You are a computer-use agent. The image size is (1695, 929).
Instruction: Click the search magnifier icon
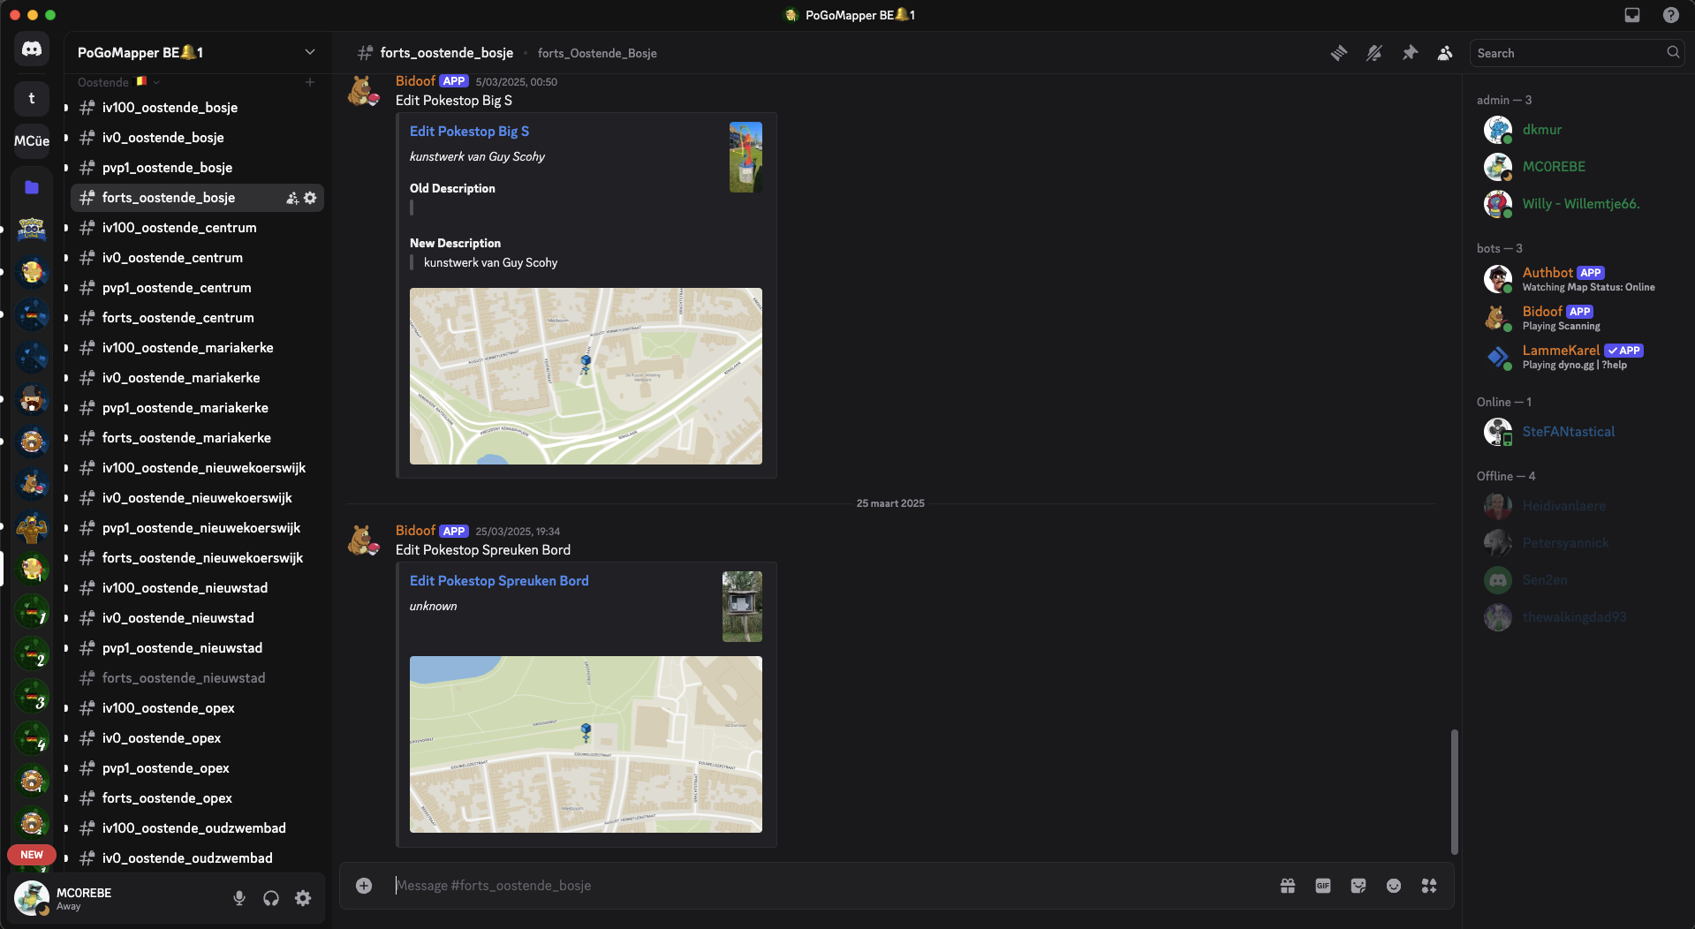coord(1673,52)
